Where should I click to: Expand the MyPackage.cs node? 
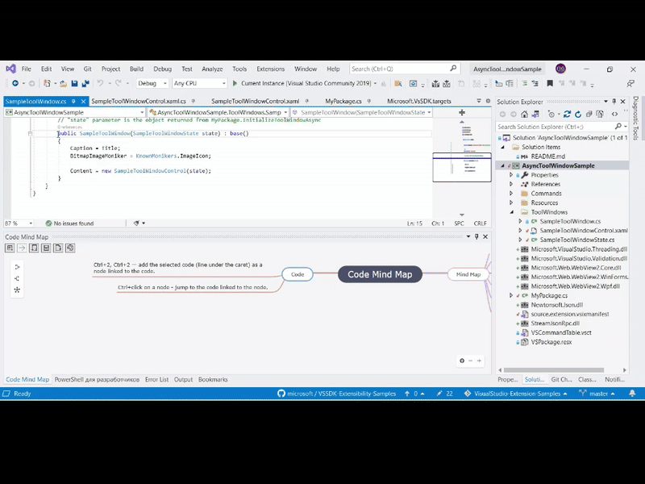point(511,295)
